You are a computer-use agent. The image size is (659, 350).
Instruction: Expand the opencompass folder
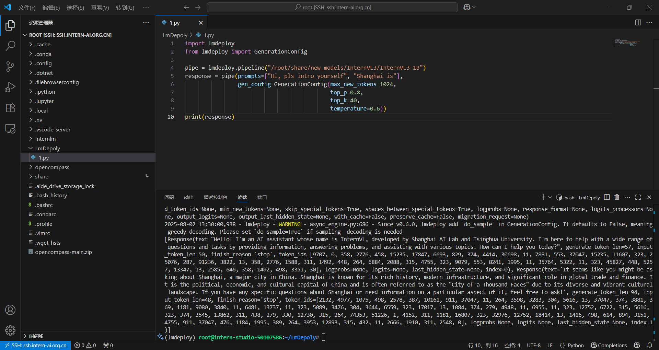tap(88, 167)
